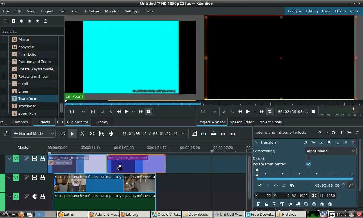
Task: Click Extract Timeline Zone icon
Action: coord(223,133)
